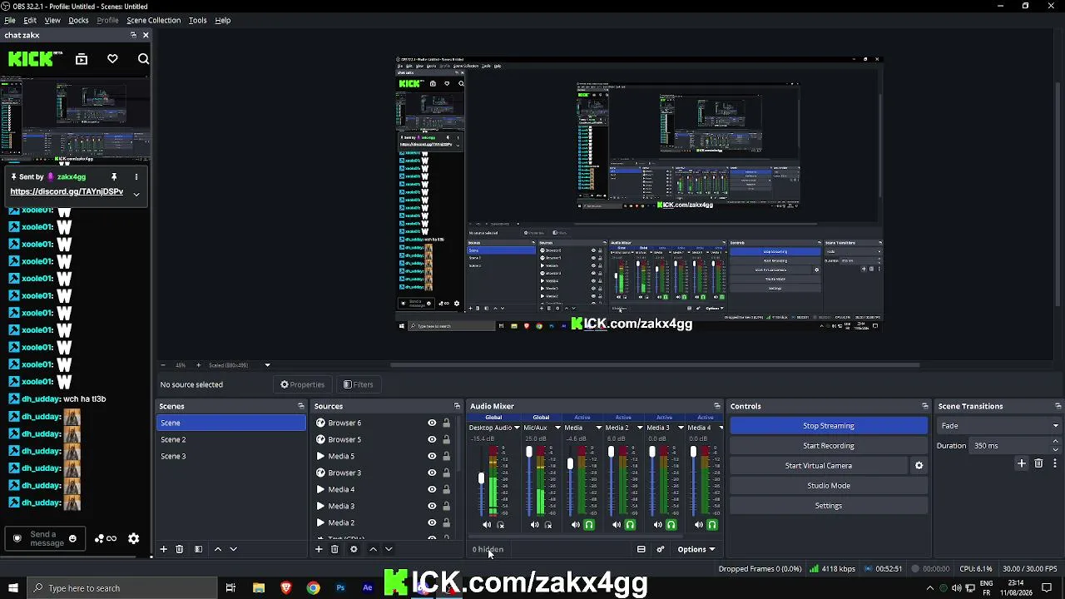Open scene filters icon in Scenes toolbar
Viewport: 1065px width, 599px height.
pos(198,549)
